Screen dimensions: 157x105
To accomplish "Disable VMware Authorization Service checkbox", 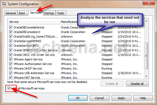I will tap(11, 64).
